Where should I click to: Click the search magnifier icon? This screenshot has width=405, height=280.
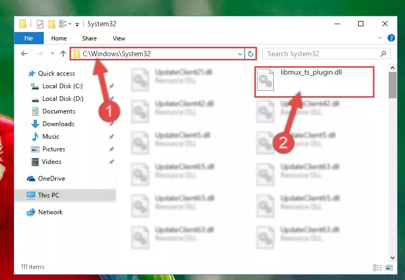pyautogui.click(x=383, y=54)
